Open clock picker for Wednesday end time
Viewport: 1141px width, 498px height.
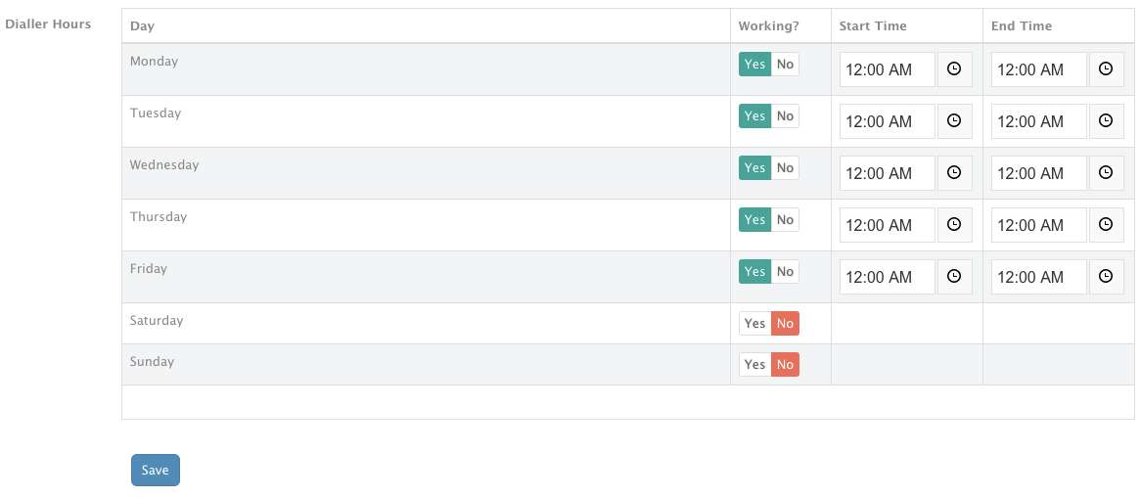[1106, 172]
